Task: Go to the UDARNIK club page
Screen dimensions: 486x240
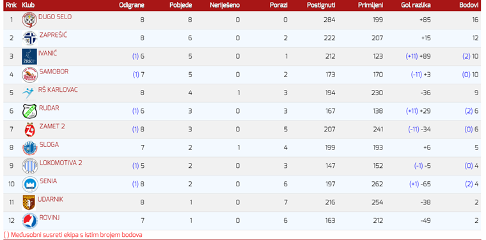Action: [x=51, y=199]
